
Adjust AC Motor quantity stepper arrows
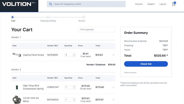[x=74, y=100]
